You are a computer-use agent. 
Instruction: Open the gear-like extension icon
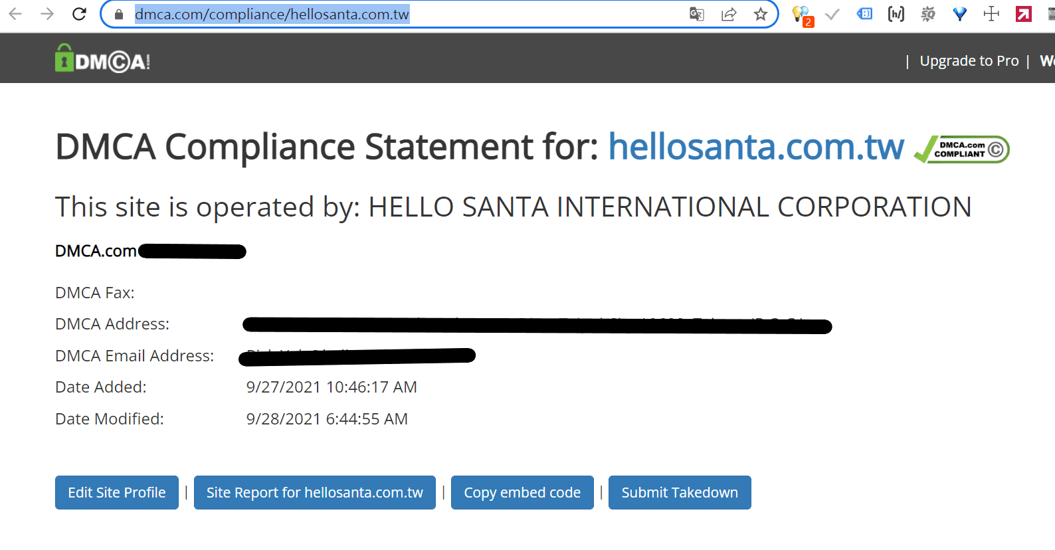pyautogui.click(x=928, y=14)
